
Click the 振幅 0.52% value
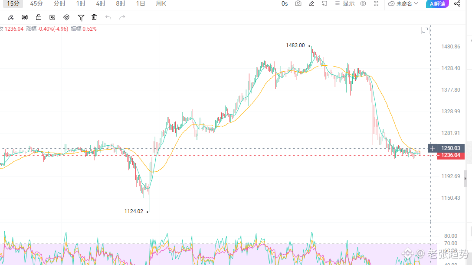pyautogui.click(x=84, y=29)
